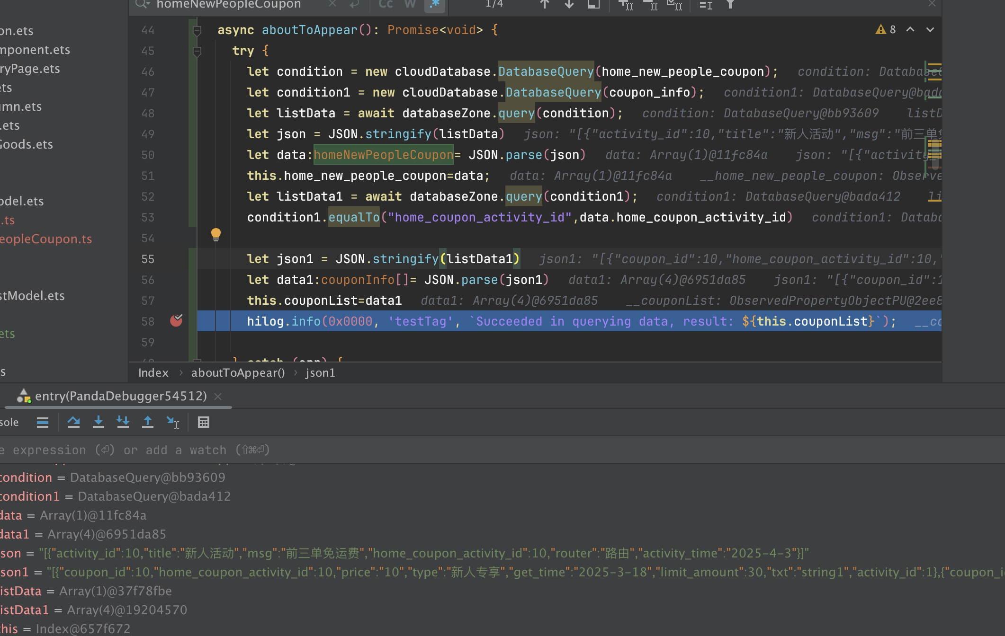Click Show Execution Point icon
This screenshot has height=636, width=1005.
(43, 422)
